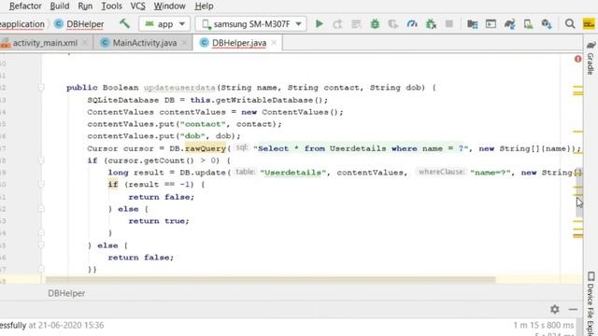The image size is (598, 336).
Task: Click the DBHelper breadcrumb below the editor
Action: pyautogui.click(x=66, y=293)
